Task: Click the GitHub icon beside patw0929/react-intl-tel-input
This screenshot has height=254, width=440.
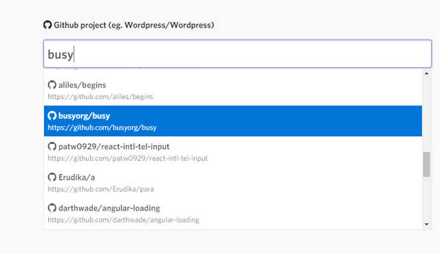Action: click(x=52, y=147)
